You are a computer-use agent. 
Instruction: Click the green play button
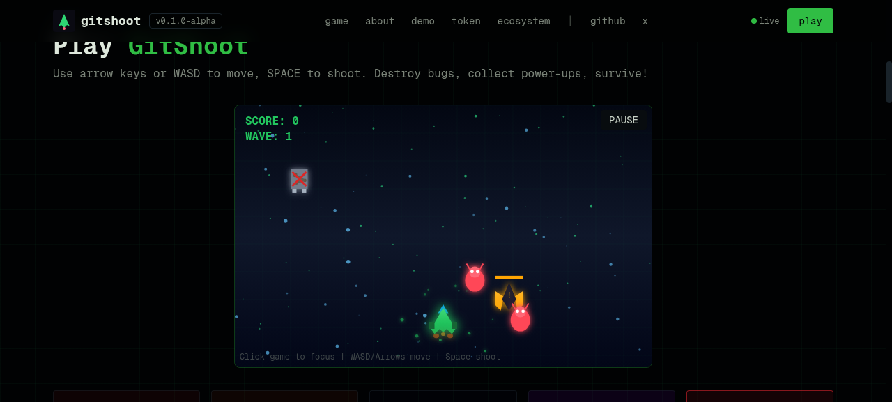point(810,21)
